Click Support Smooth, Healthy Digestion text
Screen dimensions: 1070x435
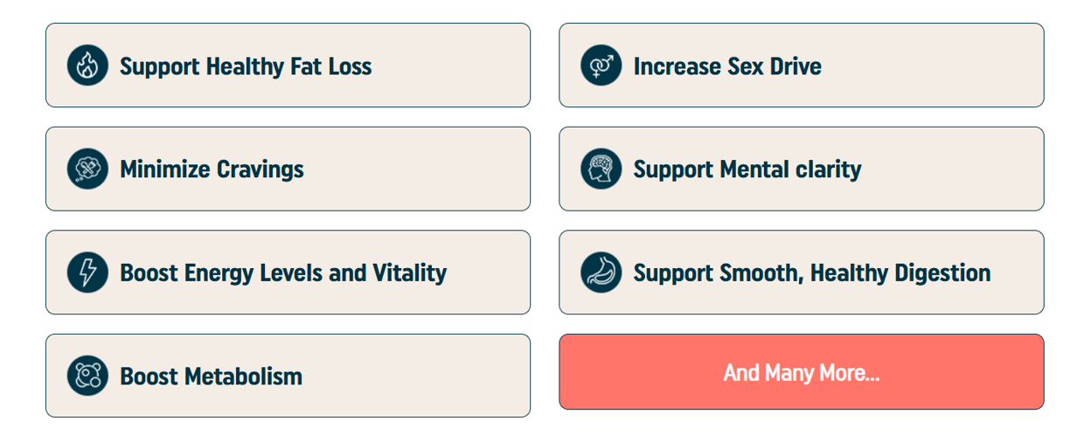pos(812,273)
